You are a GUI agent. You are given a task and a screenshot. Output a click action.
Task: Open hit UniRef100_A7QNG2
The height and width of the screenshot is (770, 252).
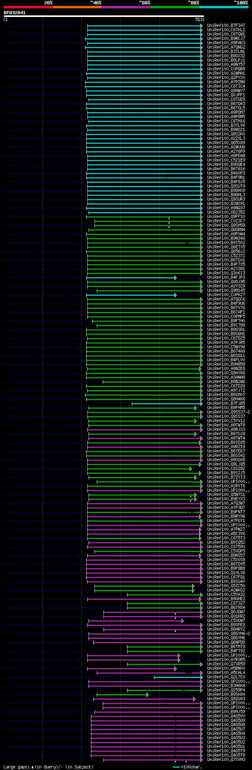(226, 47)
